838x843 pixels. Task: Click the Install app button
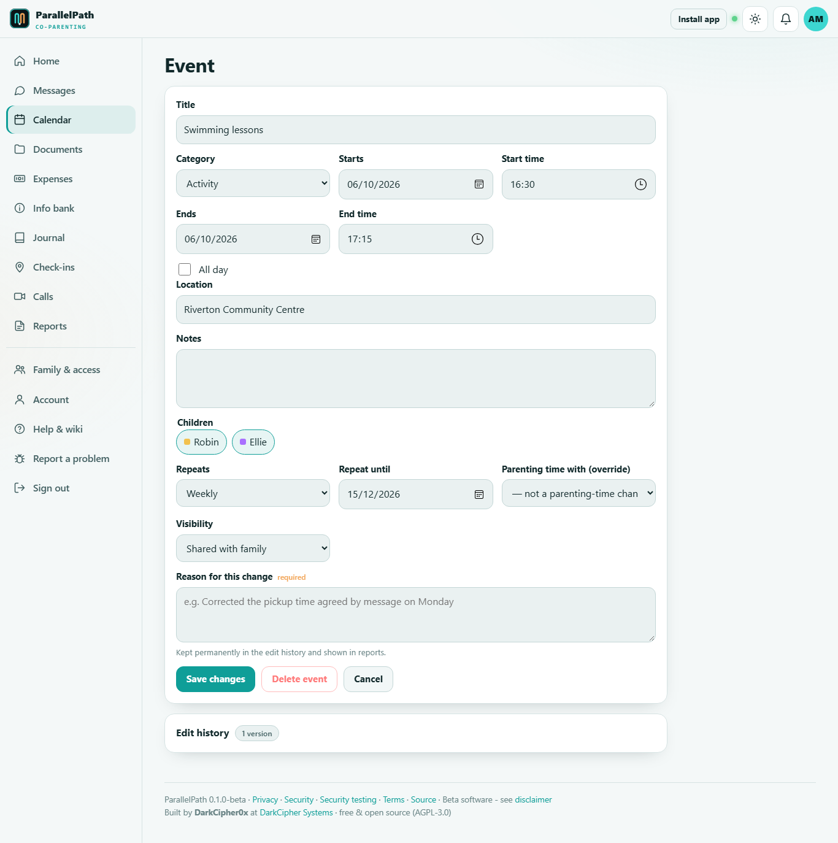(699, 19)
